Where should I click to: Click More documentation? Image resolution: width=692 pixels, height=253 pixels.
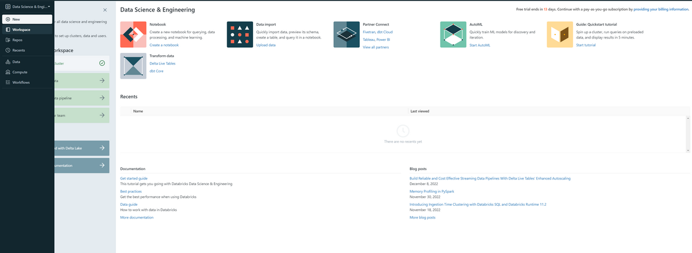pyautogui.click(x=137, y=218)
